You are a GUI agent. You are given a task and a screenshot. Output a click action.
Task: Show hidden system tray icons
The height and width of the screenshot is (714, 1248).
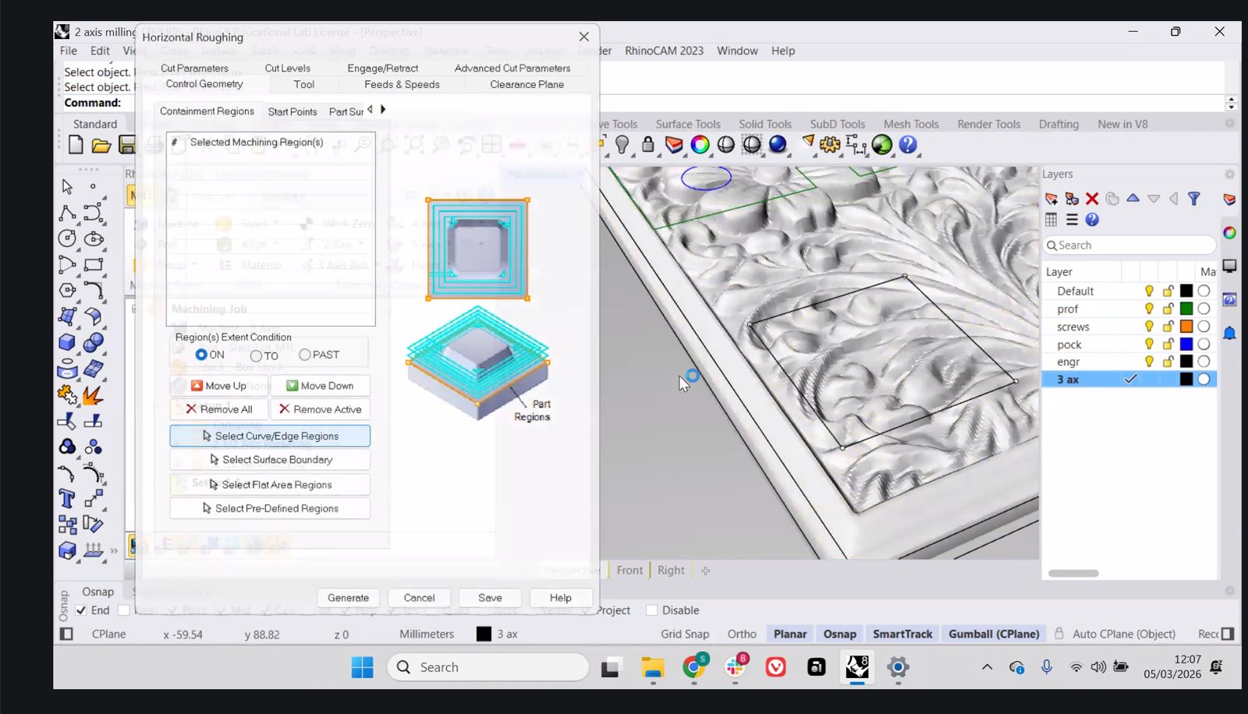(x=987, y=667)
